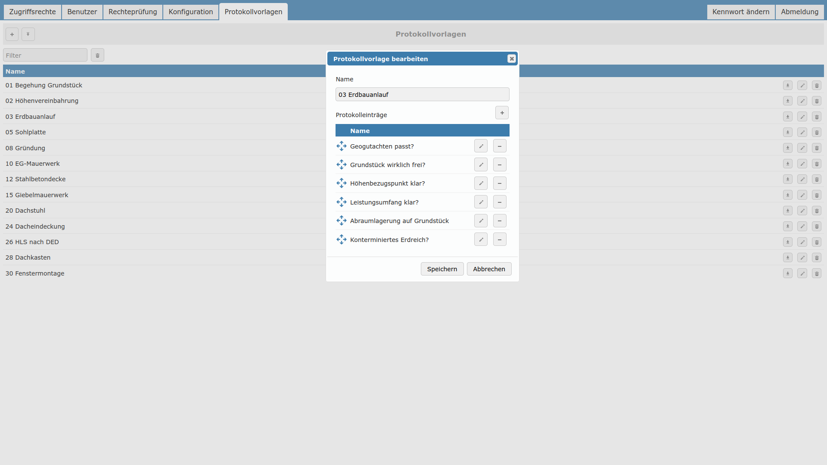Image resolution: width=827 pixels, height=465 pixels.
Task: Add new template via toolbar plus
Action: click(x=12, y=34)
